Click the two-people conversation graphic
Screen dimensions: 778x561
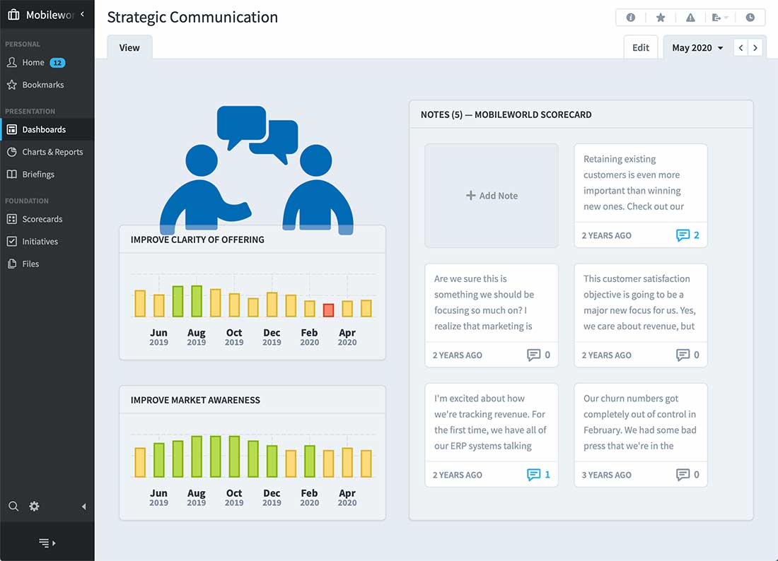point(257,170)
